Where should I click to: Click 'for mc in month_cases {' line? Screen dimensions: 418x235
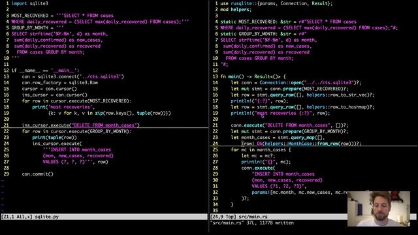point(261,149)
